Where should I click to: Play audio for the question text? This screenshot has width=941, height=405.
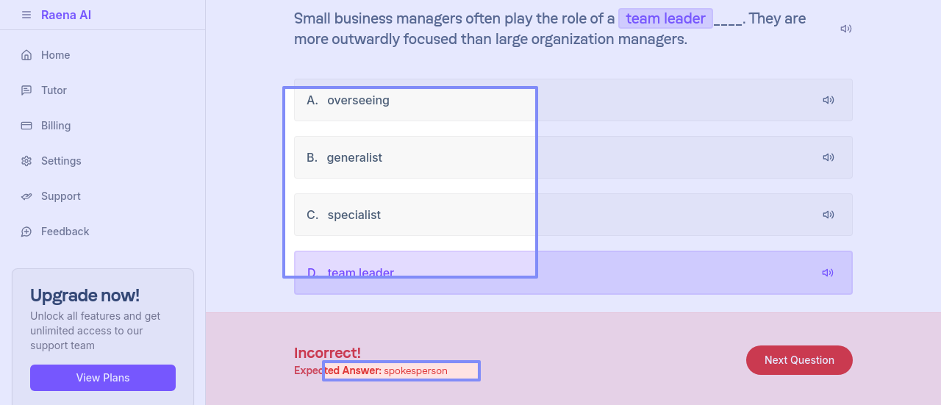[x=846, y=29]
